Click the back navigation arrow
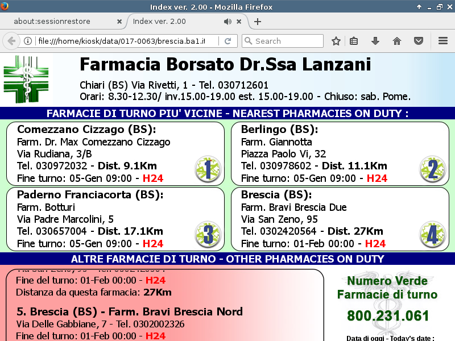 11,41
